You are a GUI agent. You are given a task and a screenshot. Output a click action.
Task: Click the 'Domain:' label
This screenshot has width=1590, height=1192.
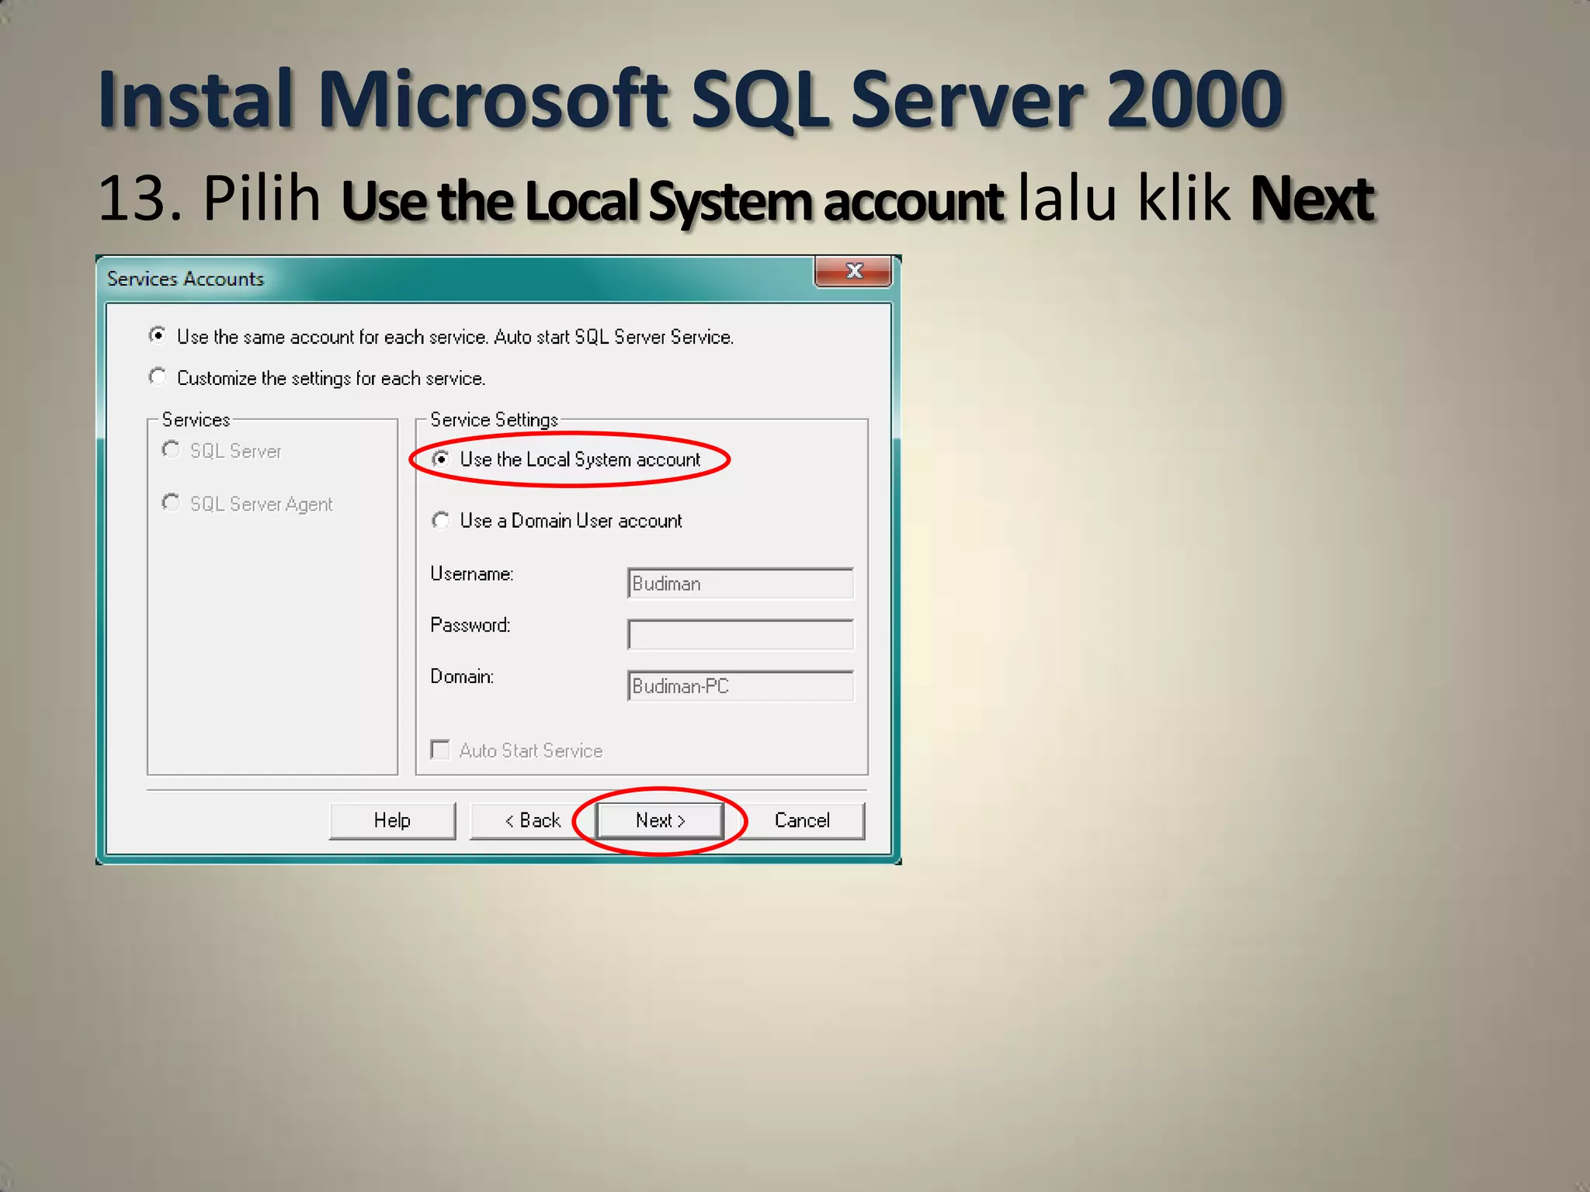coord(462,676)
